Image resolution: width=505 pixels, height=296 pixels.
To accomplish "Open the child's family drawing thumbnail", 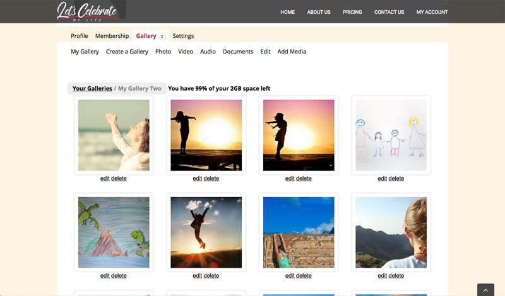I will (x=391, y=135).
